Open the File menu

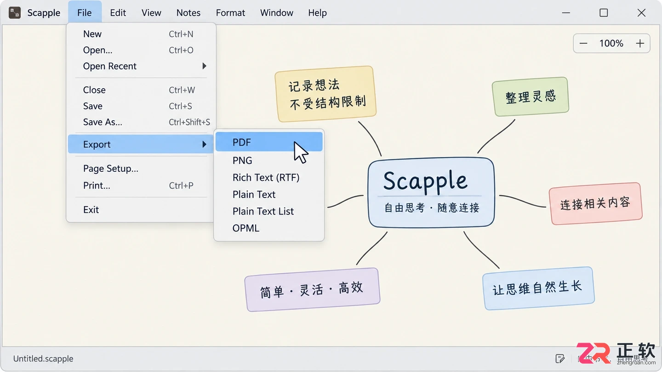(x=85, y=13)
